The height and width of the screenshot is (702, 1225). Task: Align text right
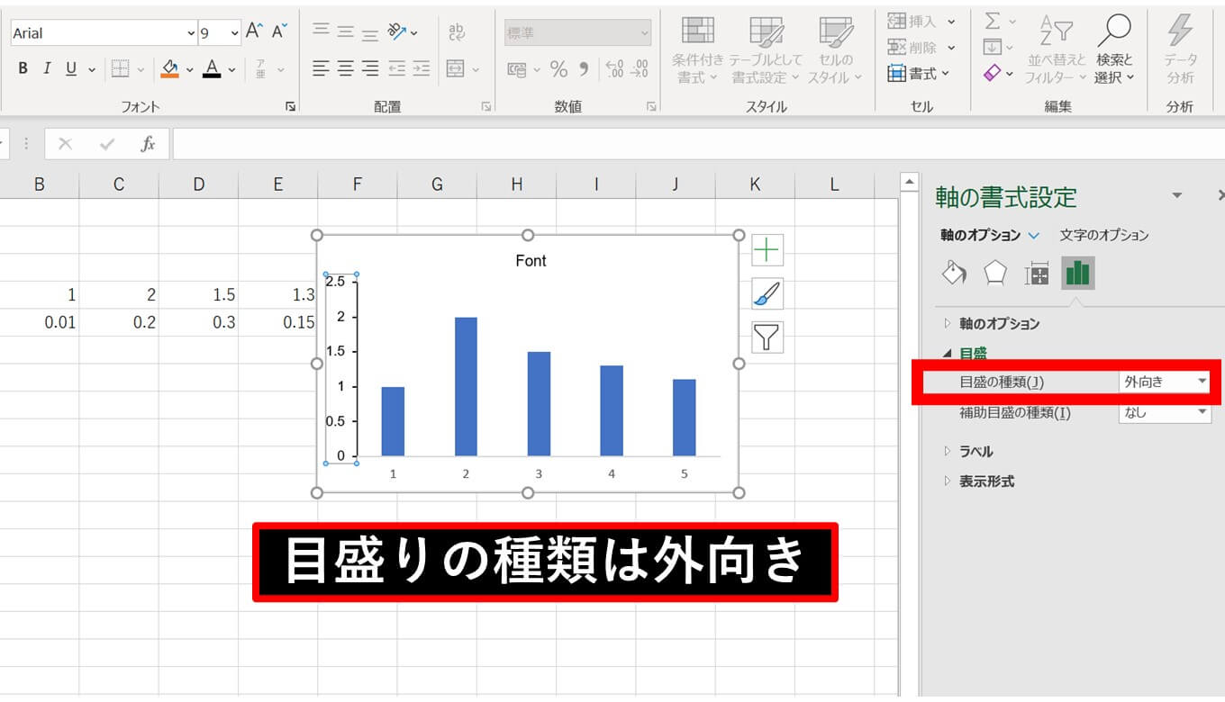(x=369, y=68)
